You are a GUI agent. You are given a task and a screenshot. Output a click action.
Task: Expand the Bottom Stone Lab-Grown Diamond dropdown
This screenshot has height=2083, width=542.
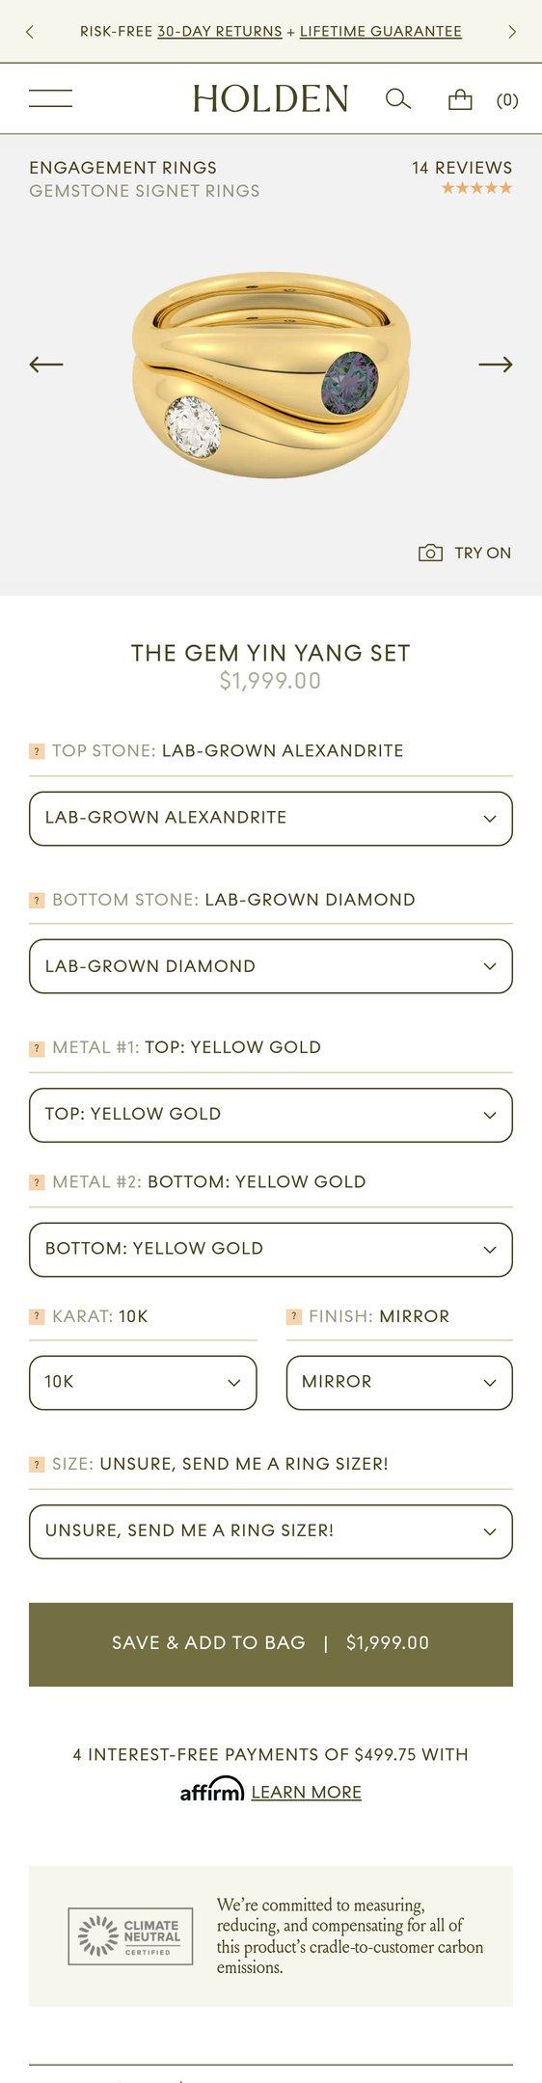271,966
